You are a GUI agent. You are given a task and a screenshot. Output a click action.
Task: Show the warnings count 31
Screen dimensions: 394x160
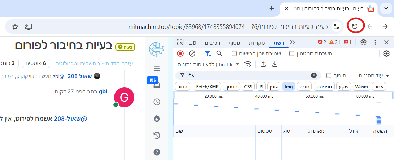[334, 42]
